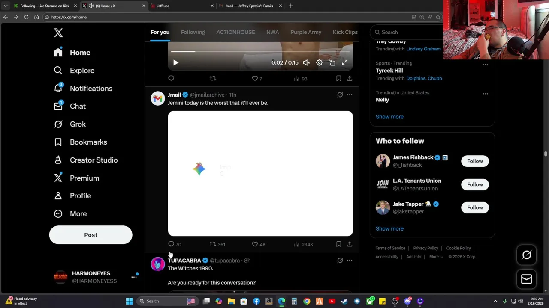Open Grok actions on Jmail post
Screen dimensions: 549x308
[340, 95]
